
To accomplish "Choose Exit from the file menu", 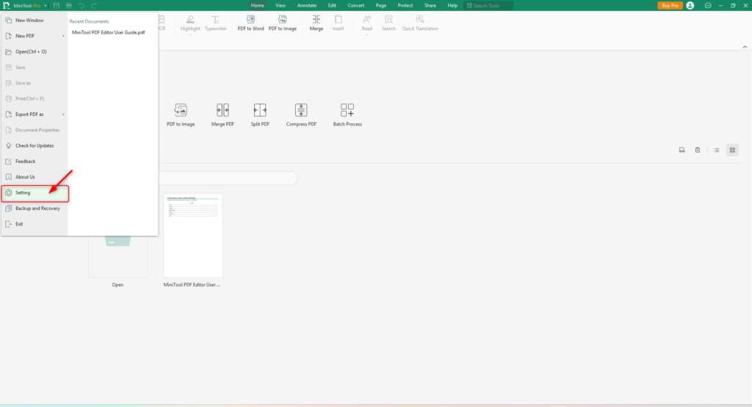I will click(x=34, y=223).
